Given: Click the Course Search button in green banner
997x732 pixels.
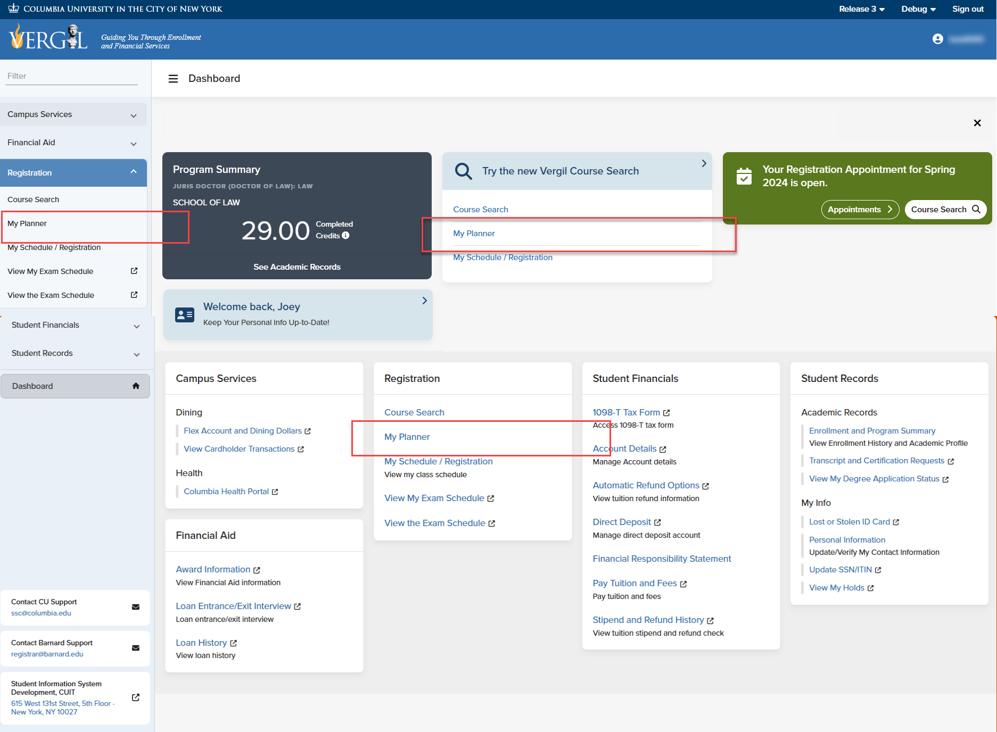Looking at the screenshot, I should pos(945,210).
